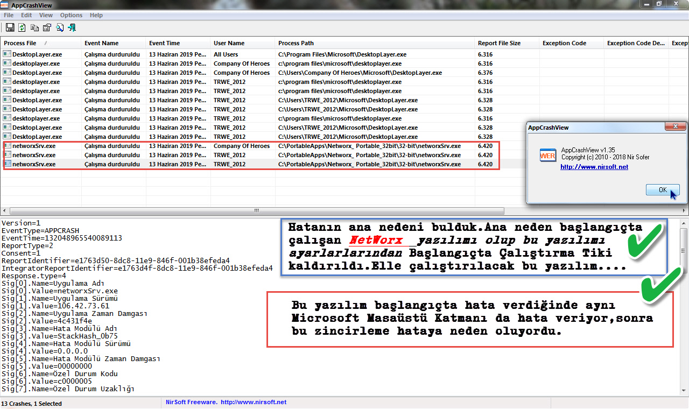The width and height of the screenshot is (689, 409).
Task: Click the WER icon in the About dialog
Action: tap(547, 156)
